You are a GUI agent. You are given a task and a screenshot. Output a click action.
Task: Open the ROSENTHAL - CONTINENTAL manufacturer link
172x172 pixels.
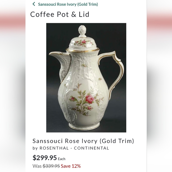click(74, 148)
